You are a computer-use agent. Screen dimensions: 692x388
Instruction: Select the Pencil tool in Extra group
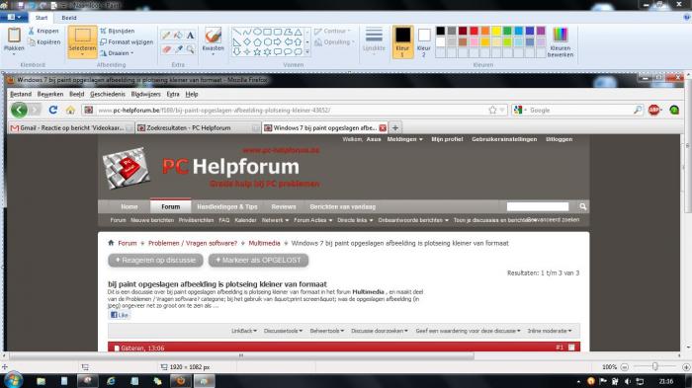pos(166,36)
